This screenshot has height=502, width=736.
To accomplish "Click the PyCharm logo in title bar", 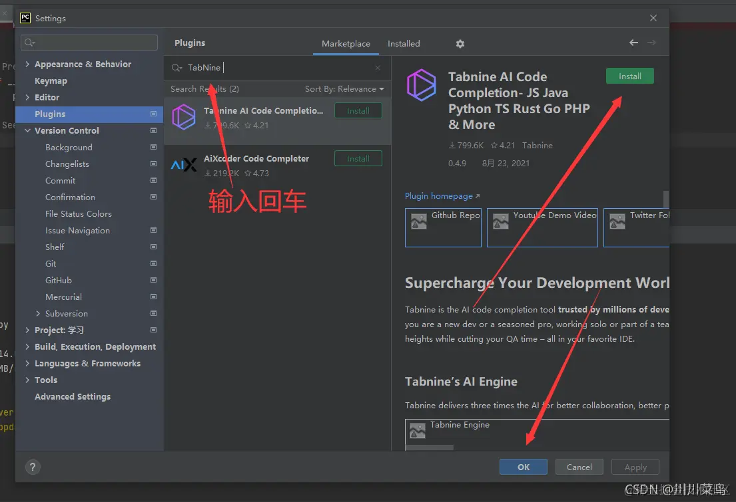I will pyautogui.click(x=25, y=18).
